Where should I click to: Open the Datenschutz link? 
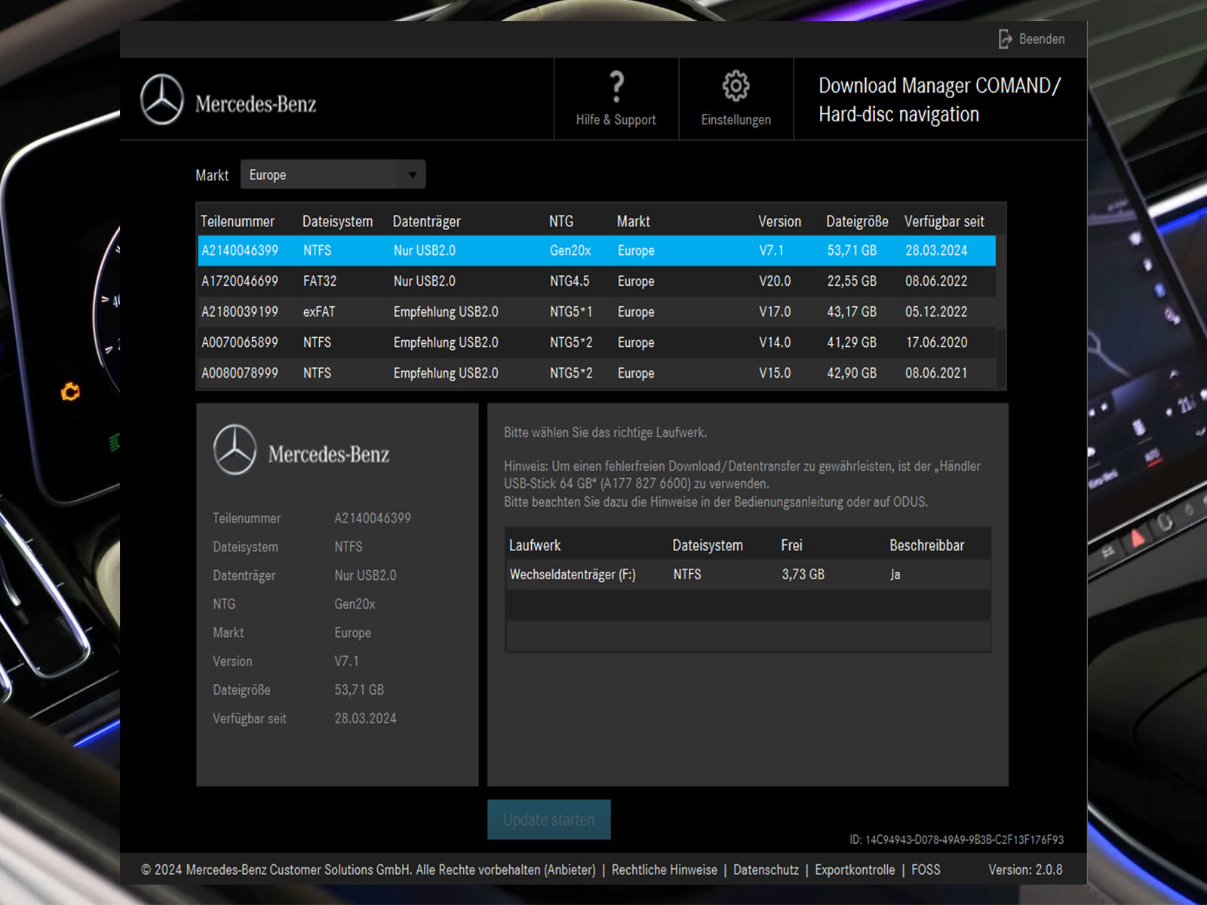pos(766,870)
